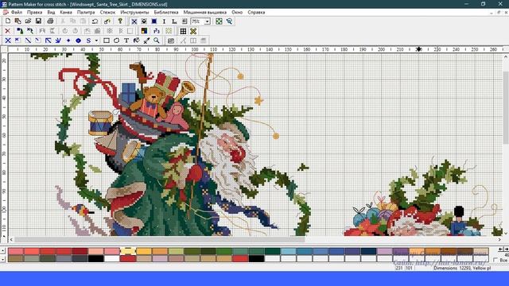
Task: Pick the black swatch in second palette row
Action: point(95,258)
